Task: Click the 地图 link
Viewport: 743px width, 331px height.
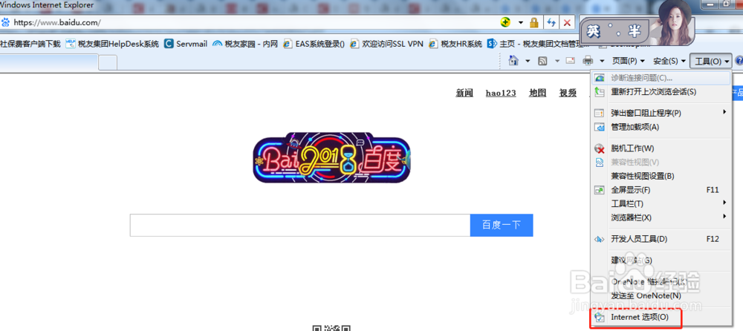Action: click(538, 93)
